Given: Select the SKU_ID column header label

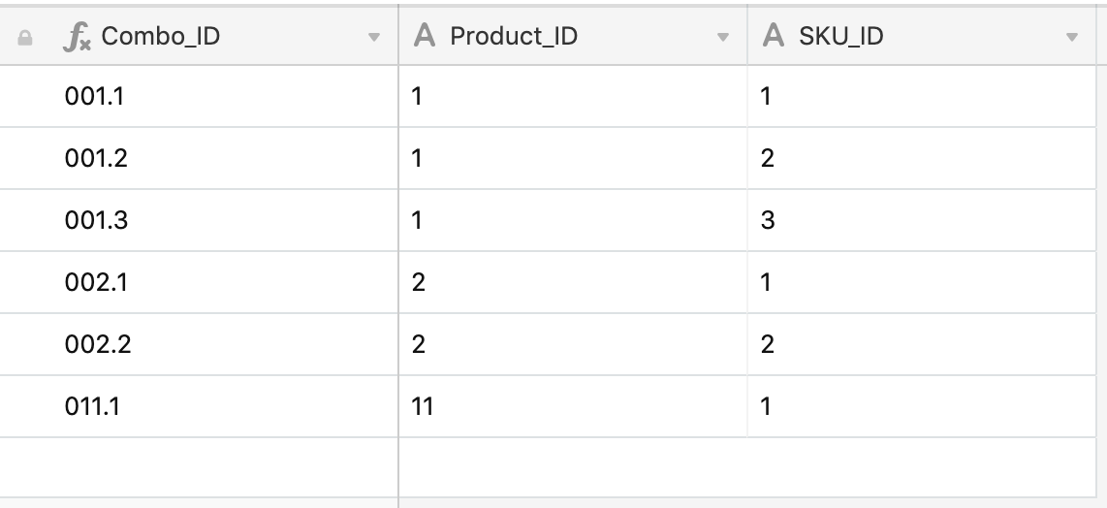Looking at the screenshot, I should coord(840,36).
